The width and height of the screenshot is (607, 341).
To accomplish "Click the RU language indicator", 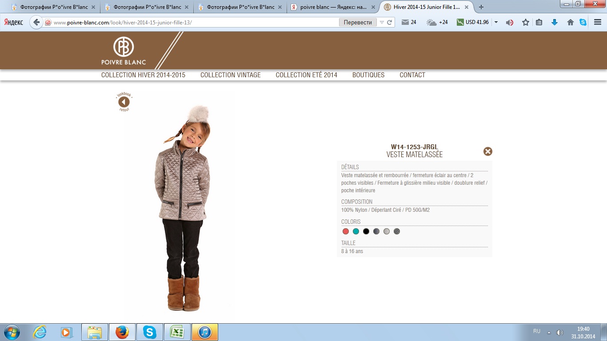I will 537,331.
